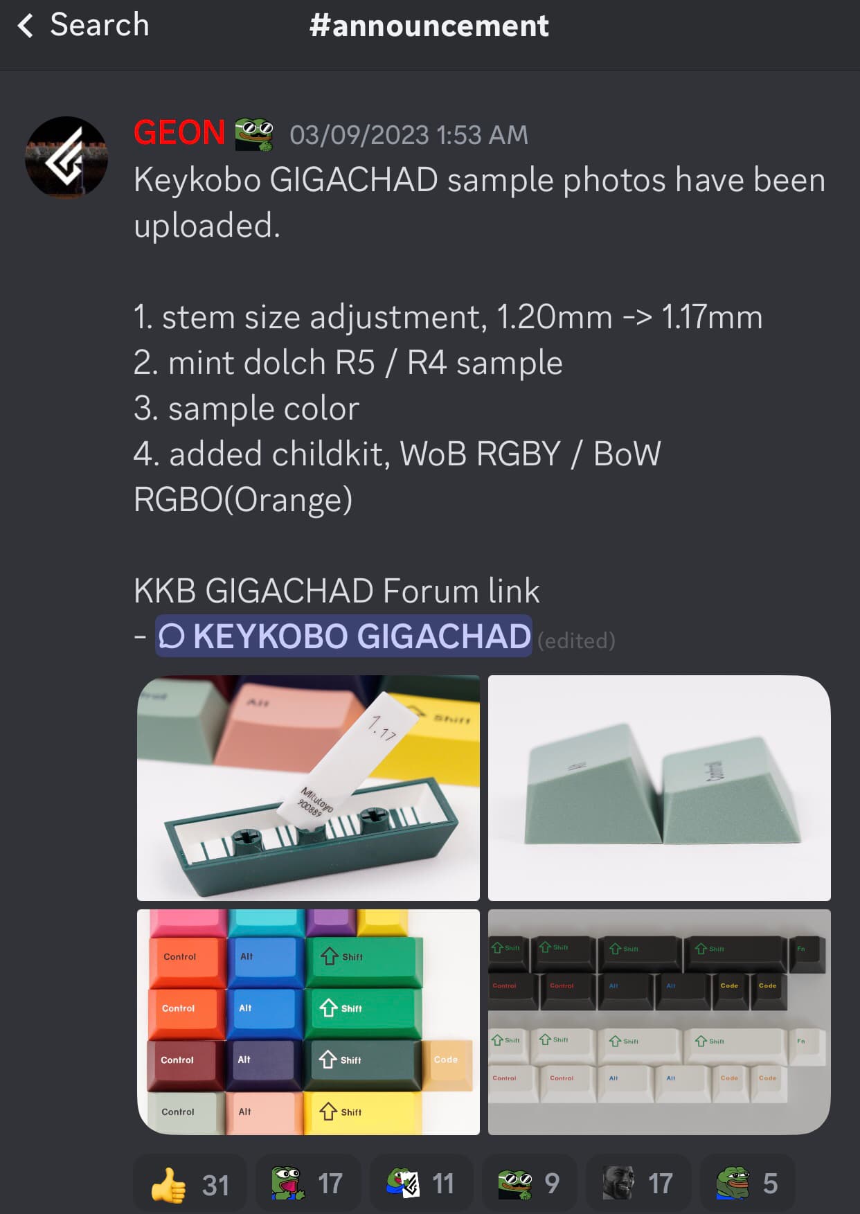
Task: Toggle the pepe card reaction with 11
Action: pos(421,1184)
